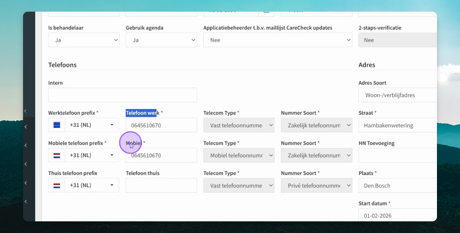460x233 pixels.
Task: Click the Straat field with Hambakenwetering
Action: point(397,125)
